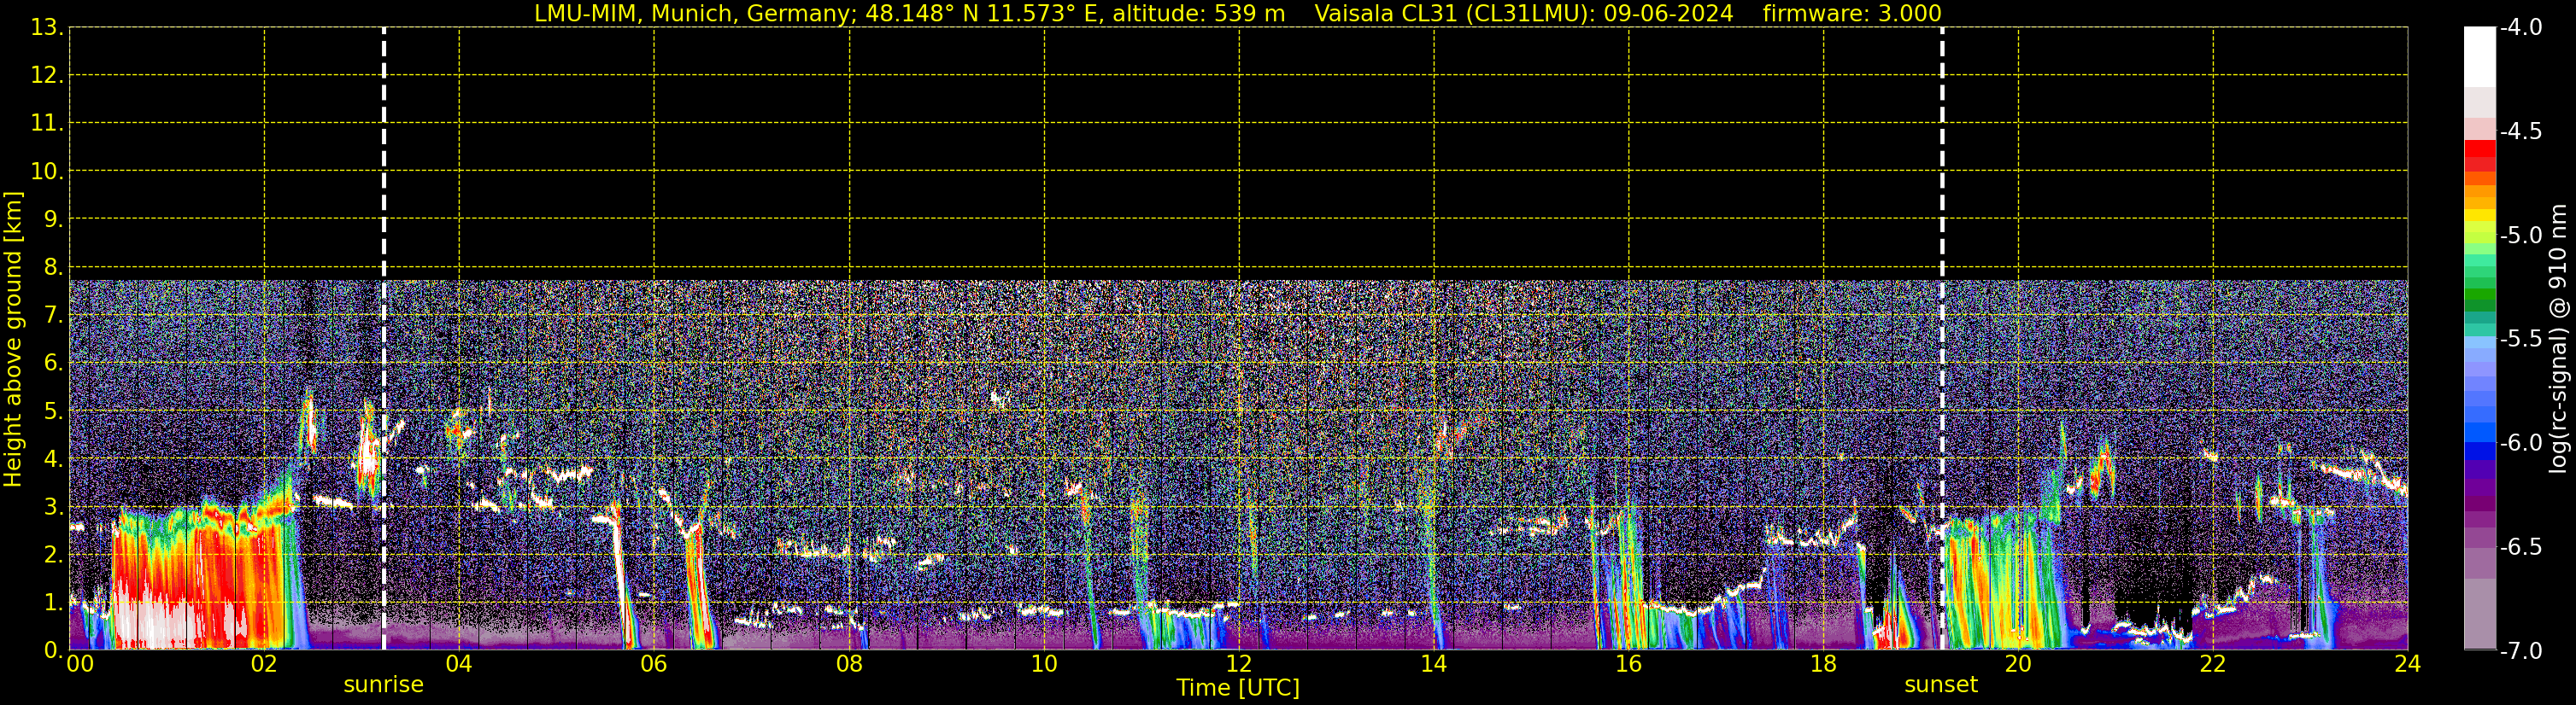Click the "-4.5" colorbar tick label

coord(2521,131)
